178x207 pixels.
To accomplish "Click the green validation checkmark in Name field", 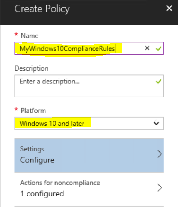I will (158, 48).
